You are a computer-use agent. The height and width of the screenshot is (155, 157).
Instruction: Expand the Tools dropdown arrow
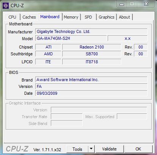tap(91, 149)
